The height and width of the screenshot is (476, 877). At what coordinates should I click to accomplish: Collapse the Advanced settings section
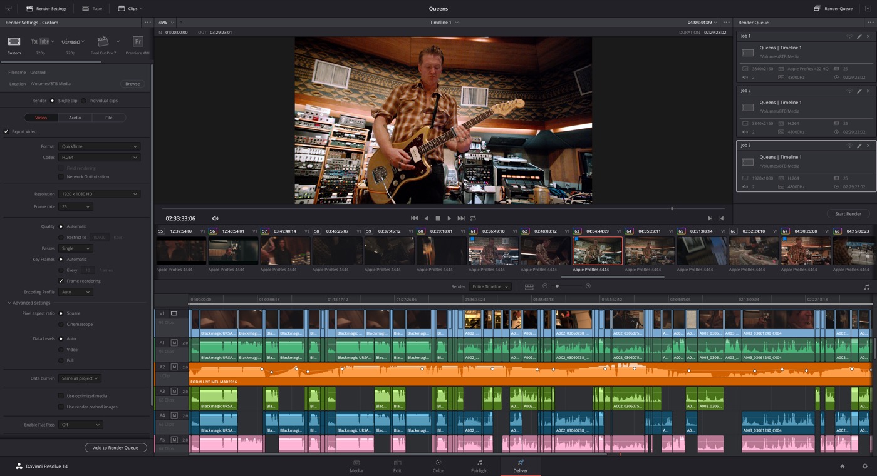point(9,303)
